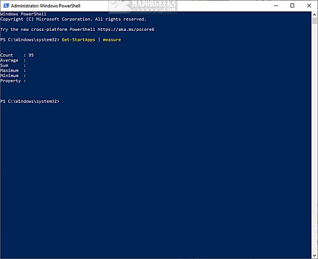Click the Get-StartApps command text
The height and width of the screenshot is (259, 318).
point(79,40)
